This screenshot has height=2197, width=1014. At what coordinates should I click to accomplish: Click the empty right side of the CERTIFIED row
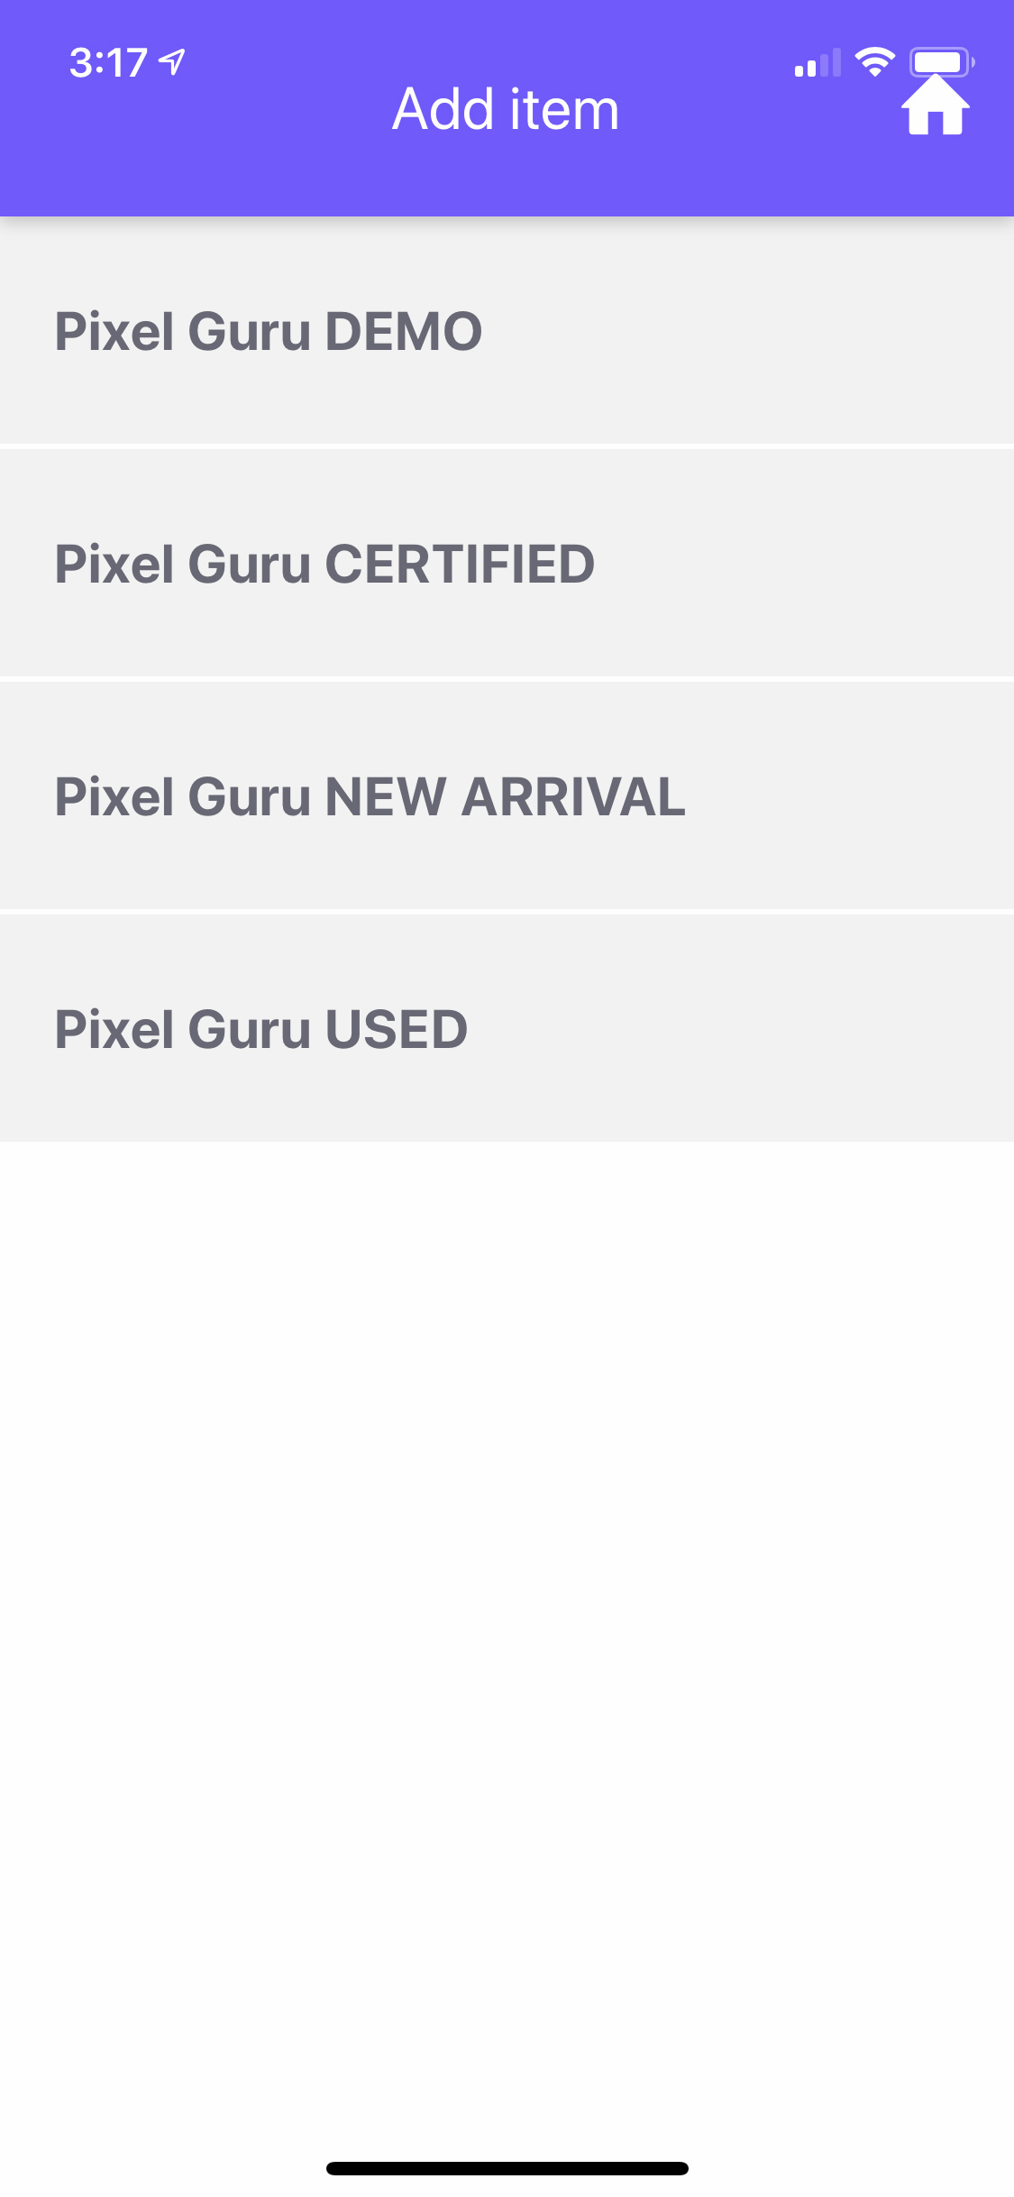pos(802,563)
